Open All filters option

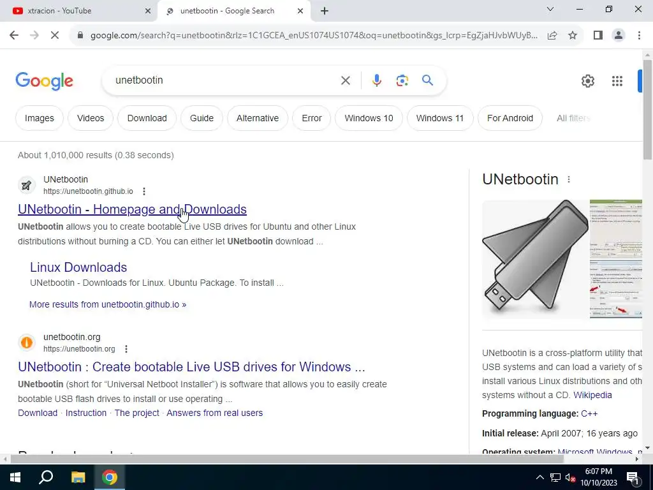click(x=573, y=118)
